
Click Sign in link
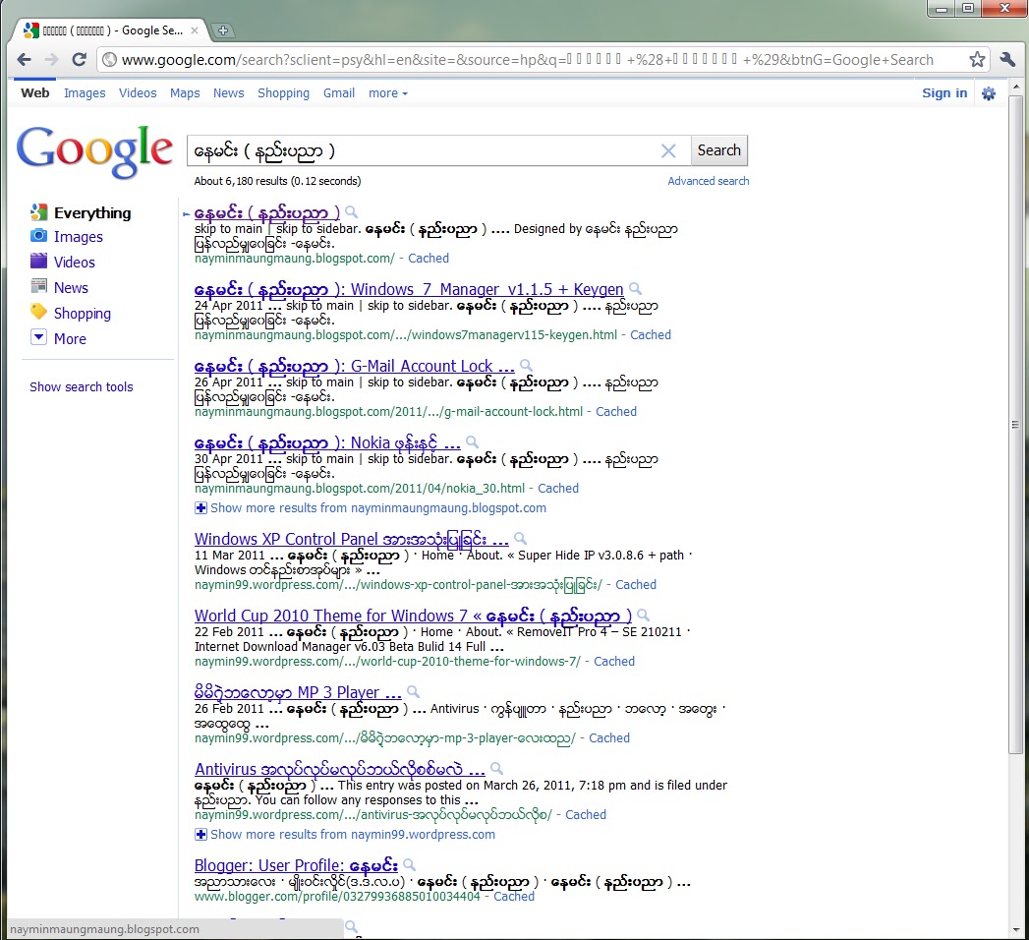pyautogui.click(x=944, y=93)
